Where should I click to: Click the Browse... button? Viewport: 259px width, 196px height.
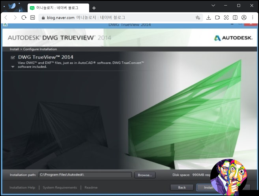point(145,175)
